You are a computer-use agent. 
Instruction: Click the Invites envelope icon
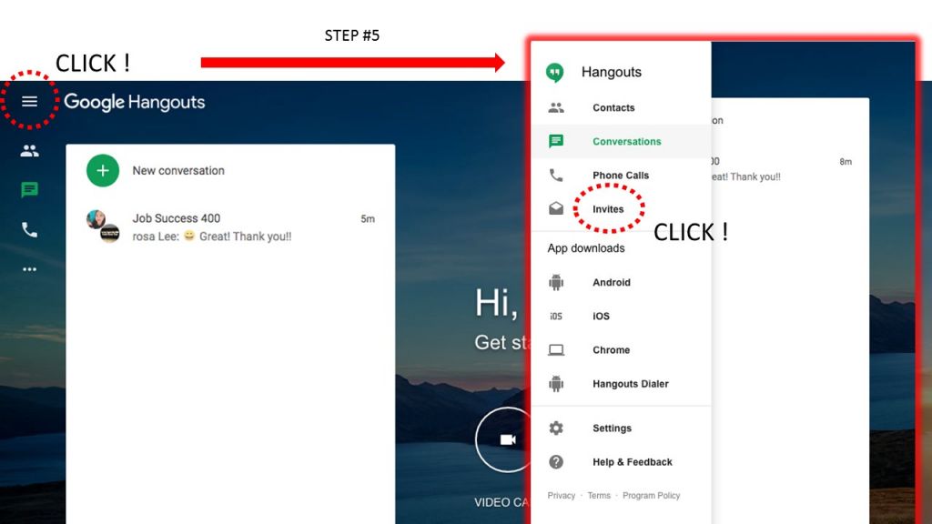[556, 208]
